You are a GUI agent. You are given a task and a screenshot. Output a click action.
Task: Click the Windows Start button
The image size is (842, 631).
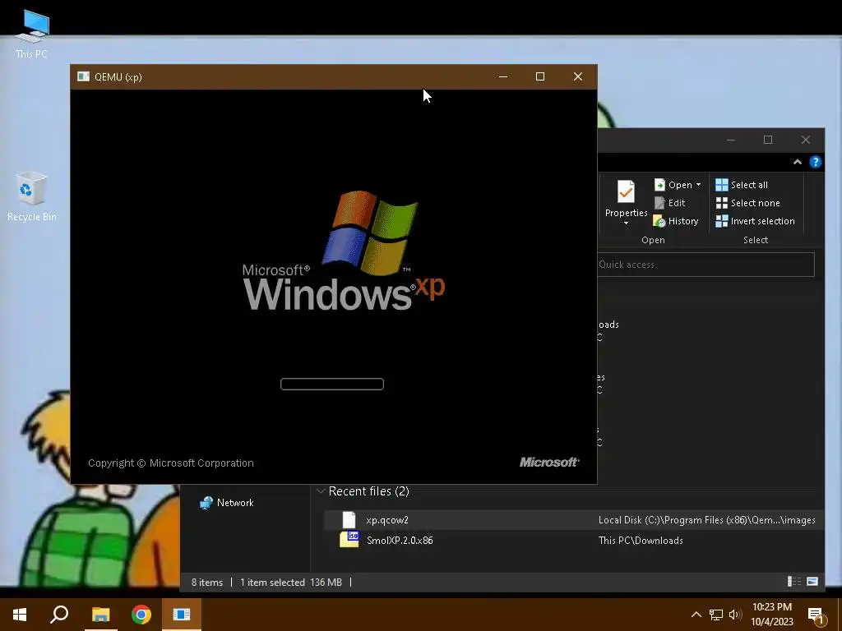click(20, 615)
